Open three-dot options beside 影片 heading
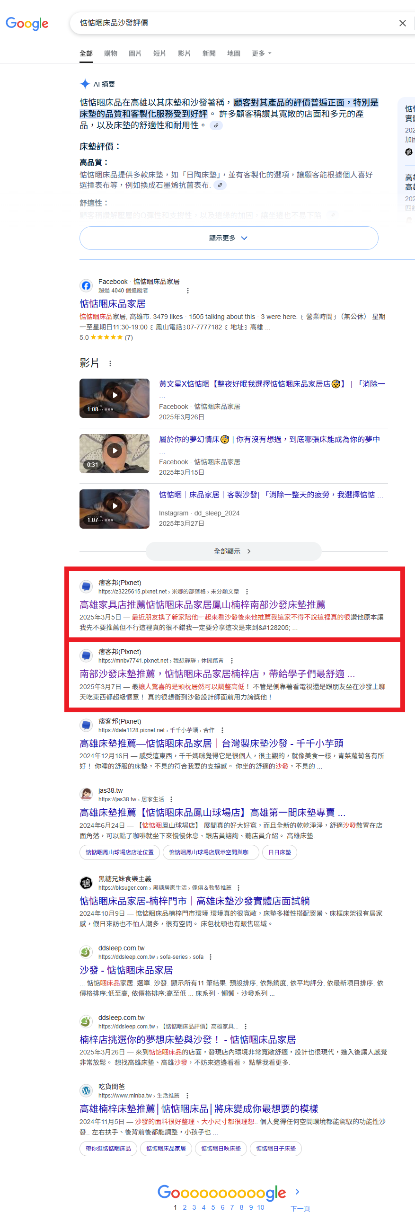 pos(111,363)
